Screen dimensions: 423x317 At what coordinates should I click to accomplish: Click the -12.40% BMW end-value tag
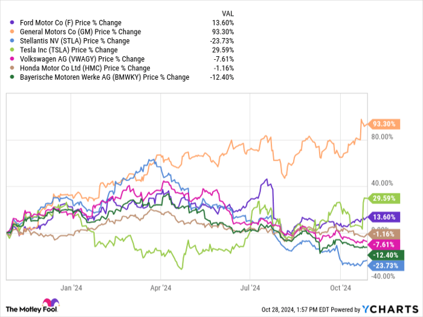coord(384,254)
